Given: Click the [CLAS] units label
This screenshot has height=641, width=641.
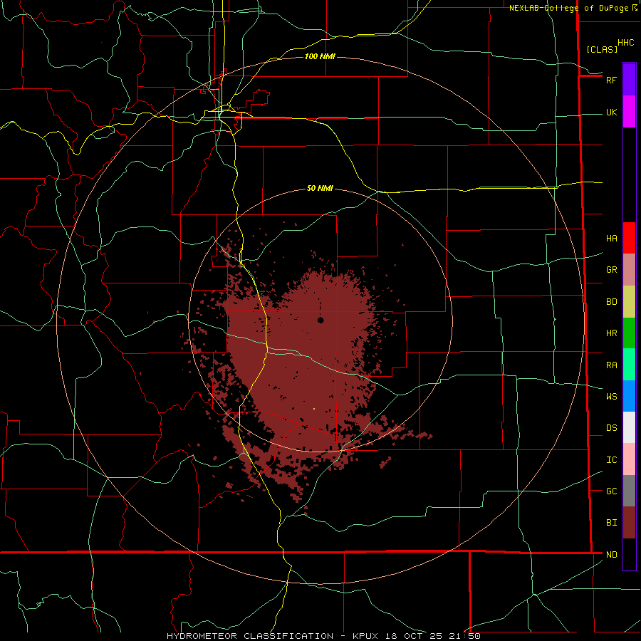Looking at the screenshot, I should tap(602, 49).
